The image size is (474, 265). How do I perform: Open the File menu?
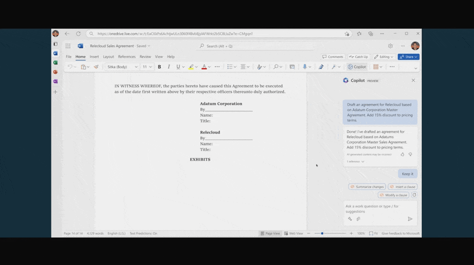point(69,57)
